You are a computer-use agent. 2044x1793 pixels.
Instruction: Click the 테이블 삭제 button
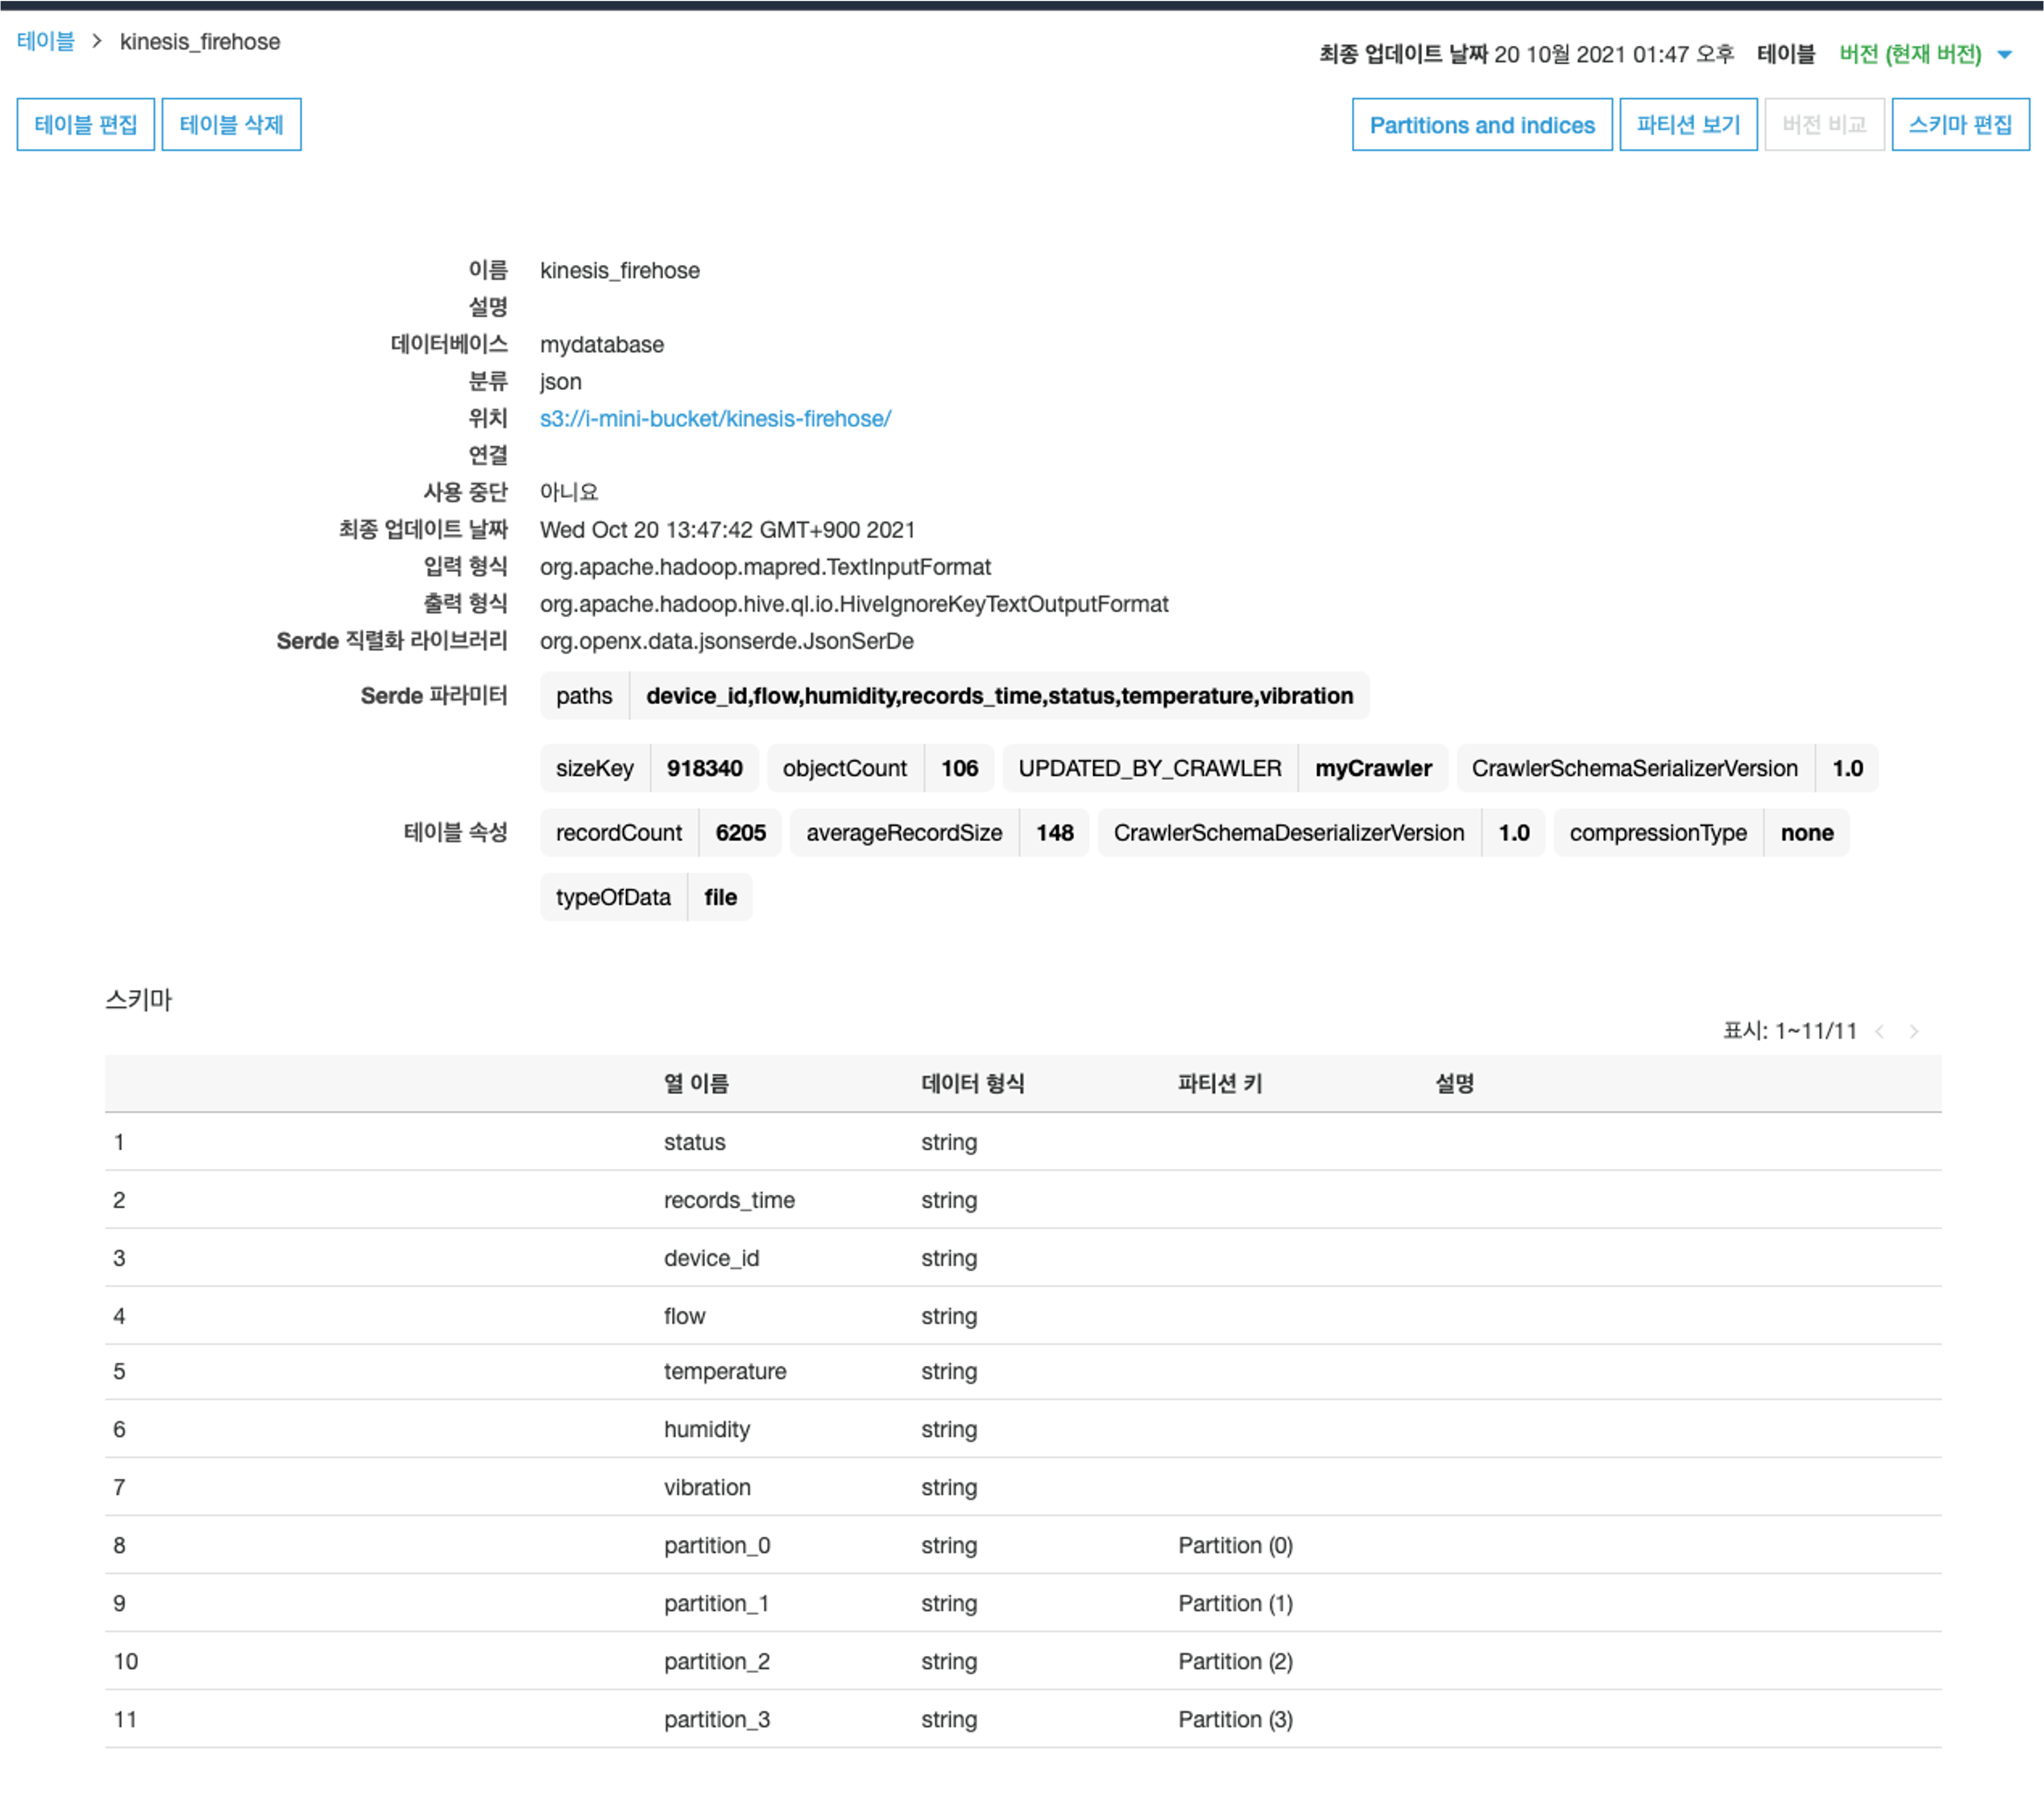coord(231,125)
